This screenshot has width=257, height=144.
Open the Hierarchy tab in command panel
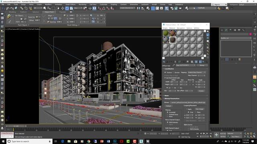pyautogui.click(x=230, y=30)
